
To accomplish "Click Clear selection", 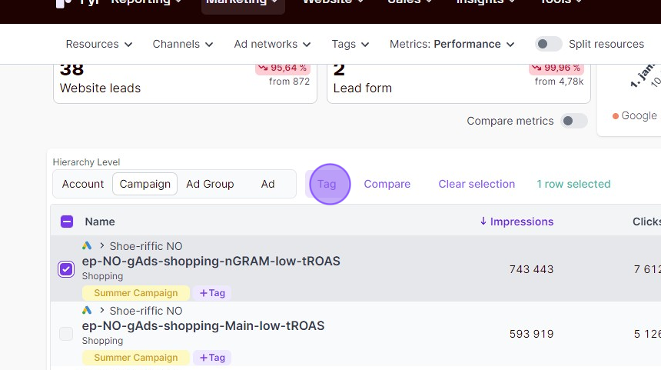I will [477, 184].
